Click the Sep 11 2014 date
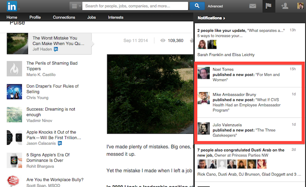The image size is (306, 187). click(x=136, y=41)
